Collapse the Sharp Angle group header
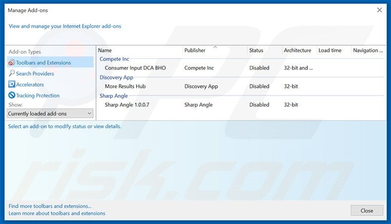The width and height of the screenshot is (391, 224). (113, 96)
